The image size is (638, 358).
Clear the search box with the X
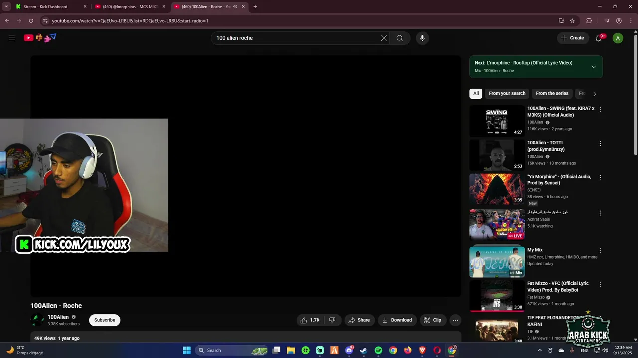(x=384, y=38)
